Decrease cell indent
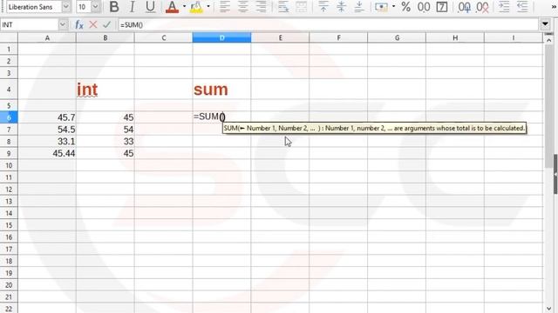Viewport: 558px width, 313px height. 522,7
